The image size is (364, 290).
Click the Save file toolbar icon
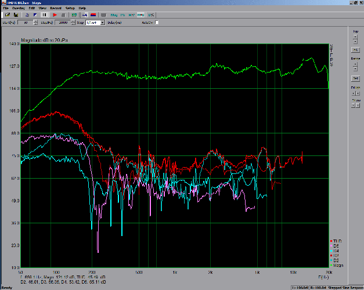(15, 14)
